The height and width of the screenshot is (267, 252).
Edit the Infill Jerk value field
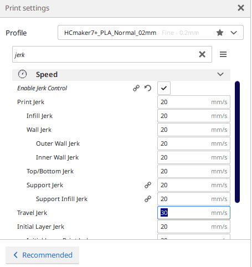194,116
